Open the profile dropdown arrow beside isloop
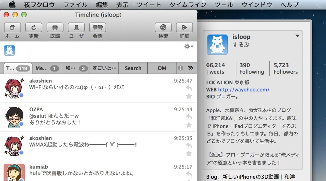The width and height of the screenshot is (326, 181). [298, 36]
